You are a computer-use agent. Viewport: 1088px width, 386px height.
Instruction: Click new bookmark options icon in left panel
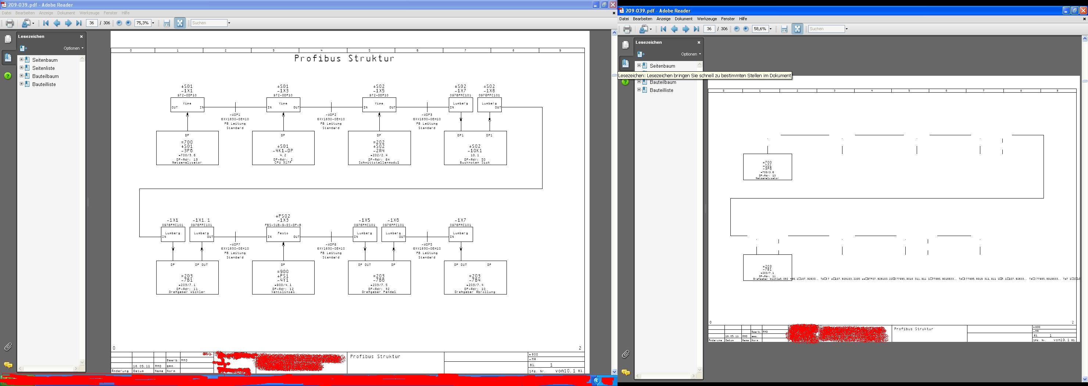24,48
